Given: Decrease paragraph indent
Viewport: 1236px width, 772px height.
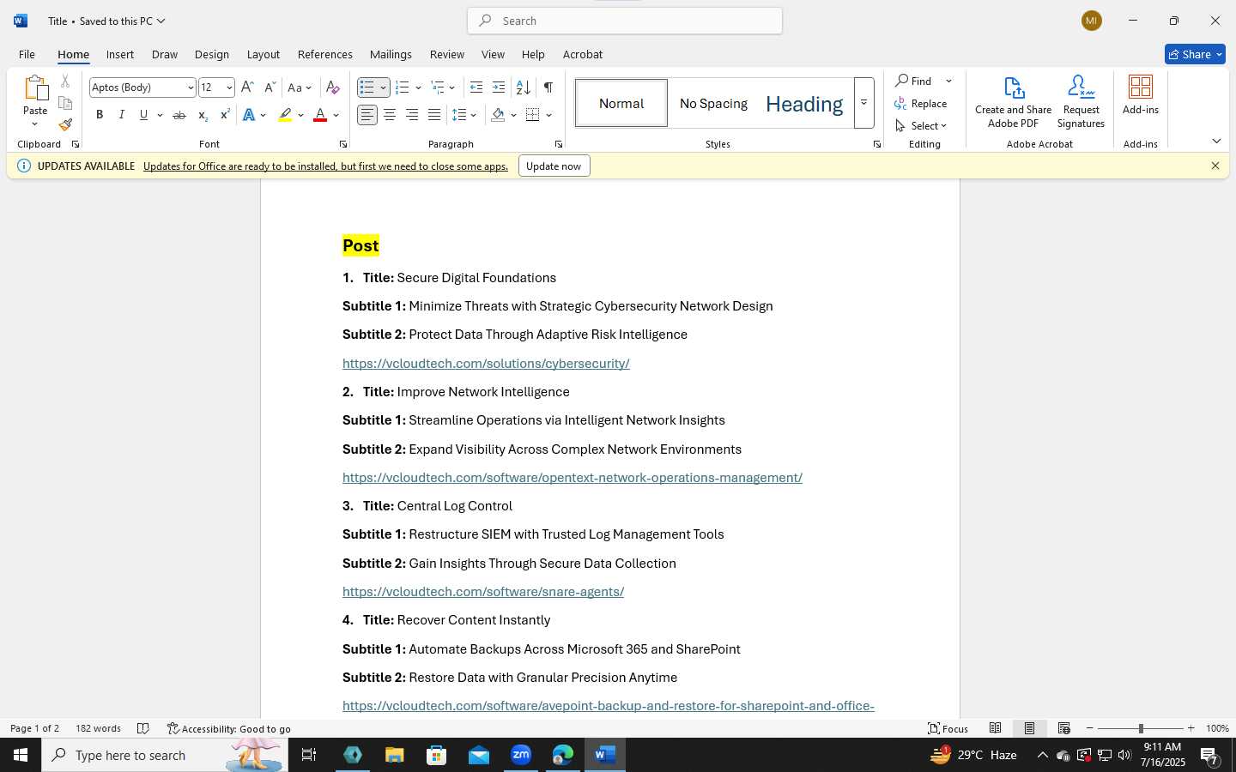Looking at the screenshot, I should (x=476, y=87).
